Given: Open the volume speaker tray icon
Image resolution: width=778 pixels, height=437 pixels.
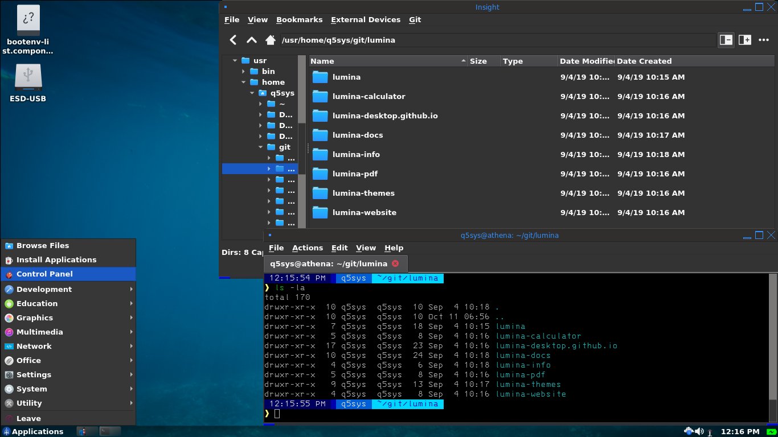Looking at the screenshot, I should point(699,431).
